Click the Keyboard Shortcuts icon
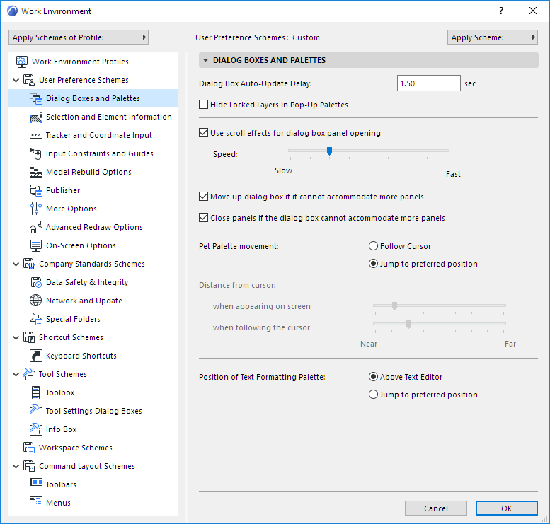The width and height of the screenshot is (550, 524). coord(35,356)
